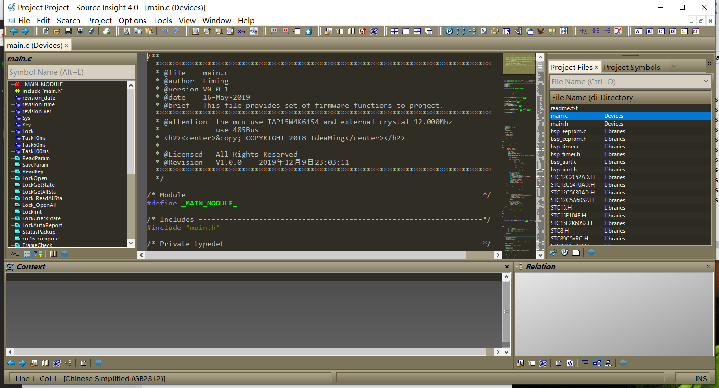Open the File Name filter dropdown
This screenshot has width=719, height=388.
[x=706, y=82]
